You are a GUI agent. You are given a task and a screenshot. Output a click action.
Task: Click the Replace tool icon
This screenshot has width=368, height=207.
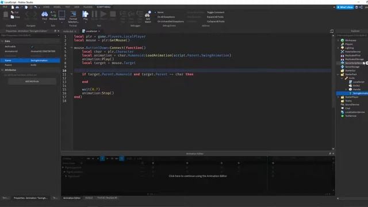[x=53, y=14]
